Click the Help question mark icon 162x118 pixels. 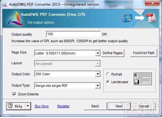click(10, 106)
